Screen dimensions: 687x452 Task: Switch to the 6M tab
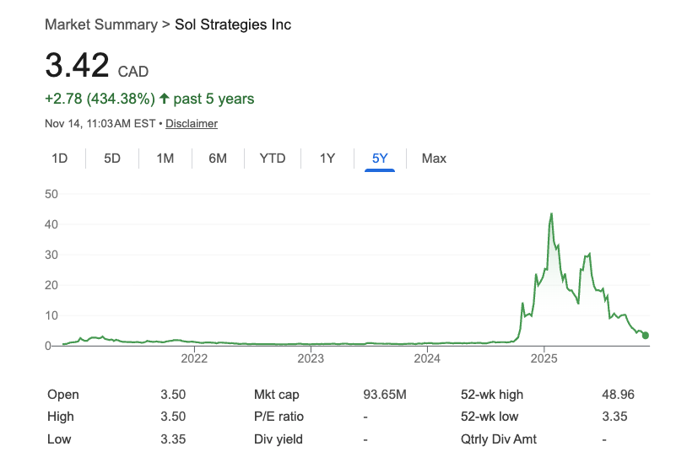coord(218,158)
